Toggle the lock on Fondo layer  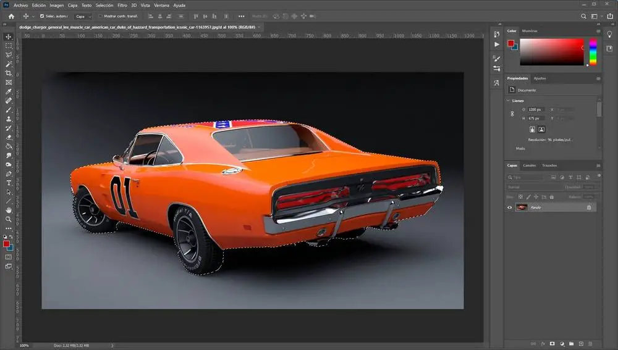click(589, 207)
